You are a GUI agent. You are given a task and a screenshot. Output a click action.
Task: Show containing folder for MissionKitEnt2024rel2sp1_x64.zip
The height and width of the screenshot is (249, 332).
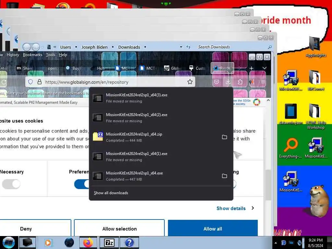point(224,137)
